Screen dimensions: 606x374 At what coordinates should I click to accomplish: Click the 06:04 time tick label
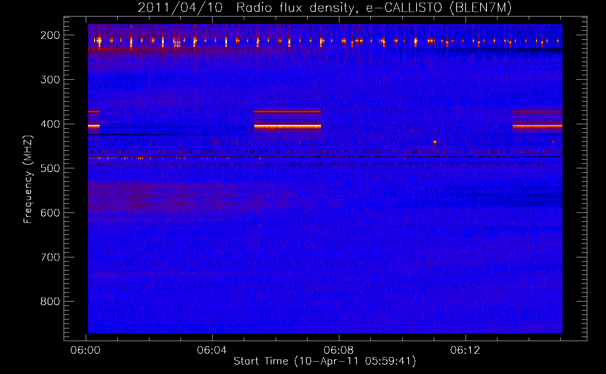[212, 350]
